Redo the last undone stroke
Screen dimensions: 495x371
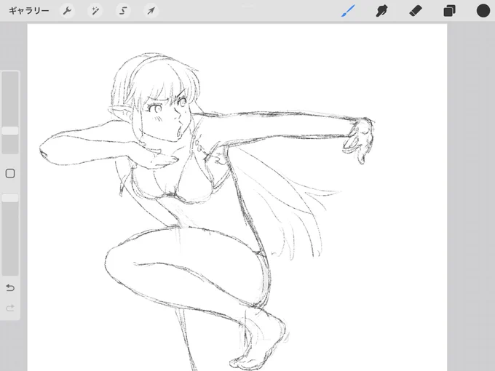point(10,308)
